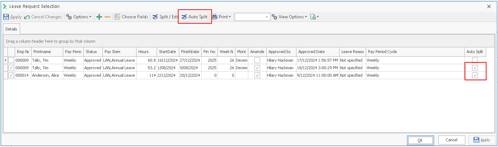Click the Status column header
This screenshot has height=147, width=498.
point(93,52)
